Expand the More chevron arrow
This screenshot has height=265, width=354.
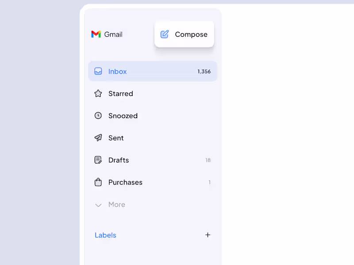click(x=98, y=205)
